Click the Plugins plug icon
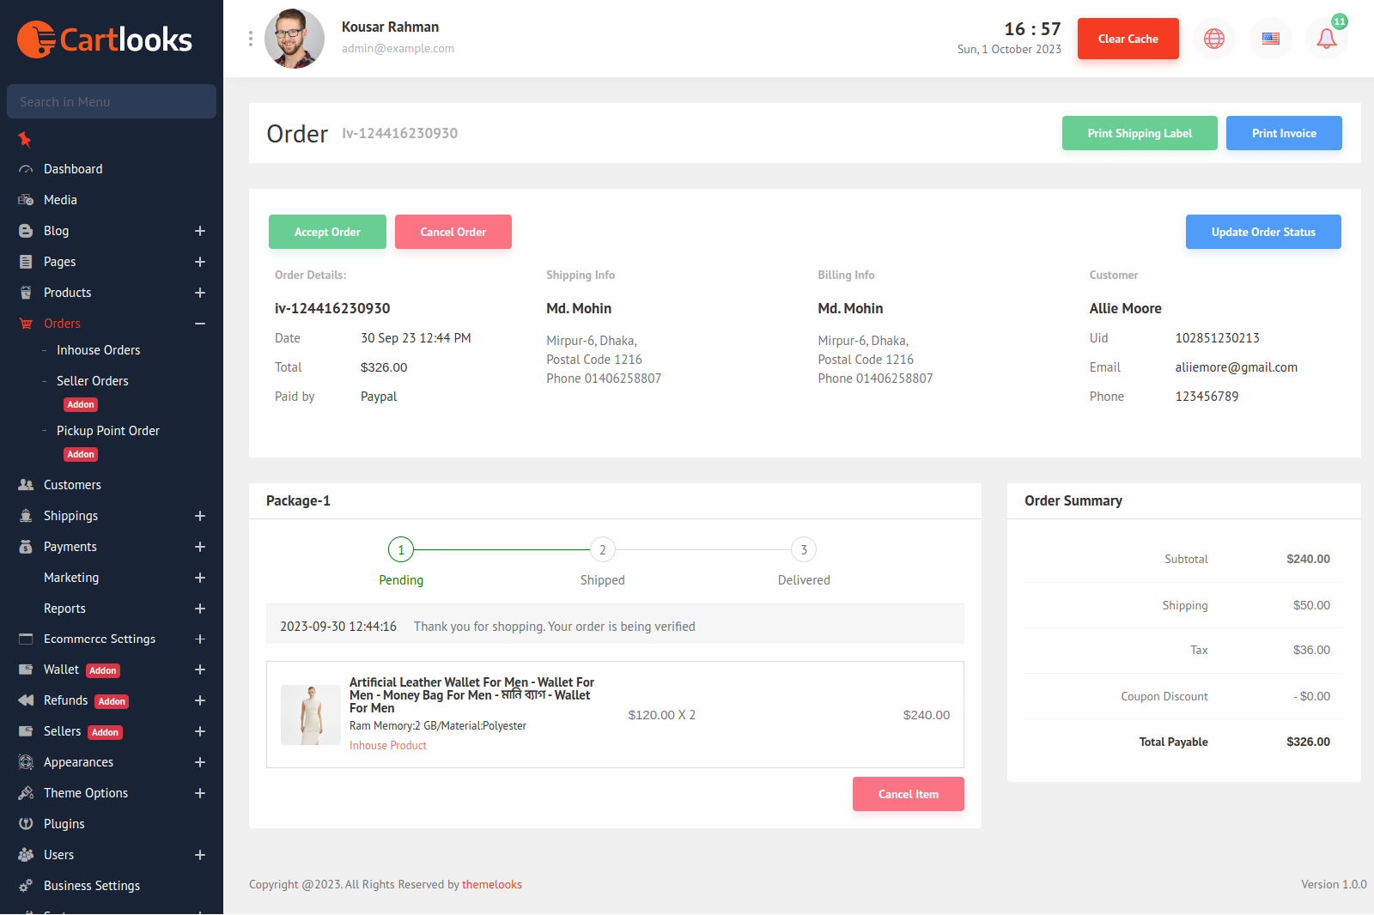 (26, 824)
